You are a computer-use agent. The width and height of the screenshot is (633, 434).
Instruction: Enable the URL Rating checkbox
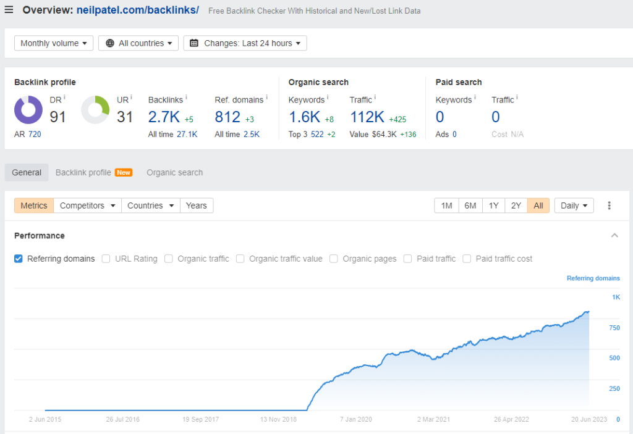click(106, 259)
